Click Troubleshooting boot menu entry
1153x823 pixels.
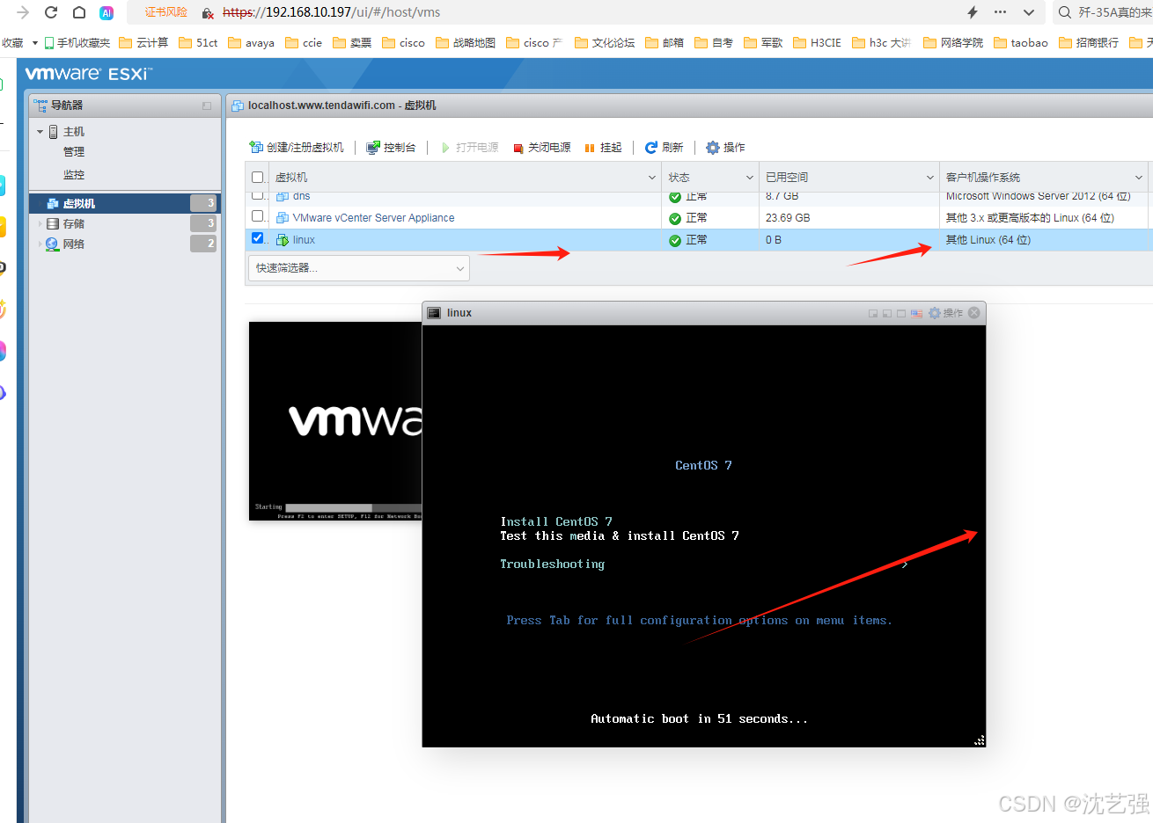pyautogui.click(x=553, y=564)
